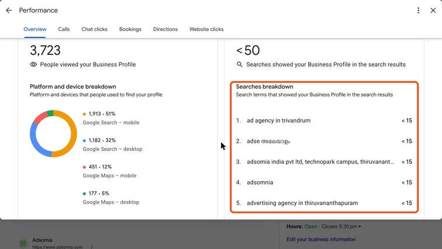Open the Adsomia search result title
Screen dimensions: 442x249
tap(42, 240)
